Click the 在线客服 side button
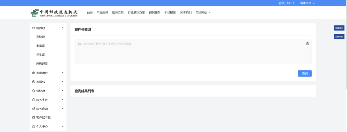347x132 pixels. coord(339,37)
